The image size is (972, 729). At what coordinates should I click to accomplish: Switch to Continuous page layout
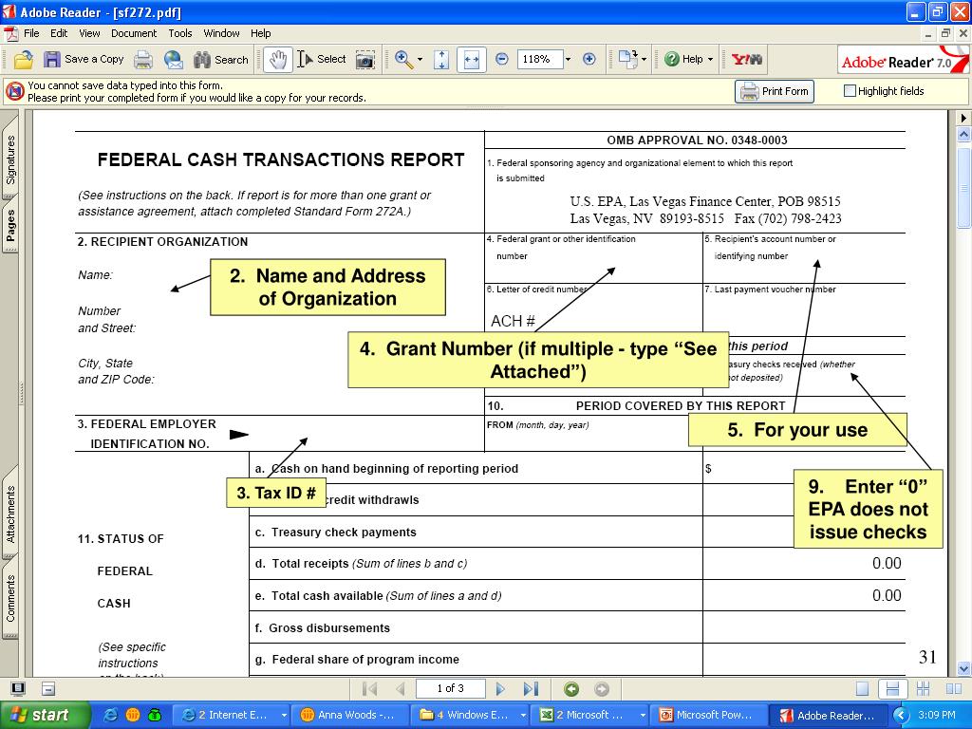click(x=892, y=689)
